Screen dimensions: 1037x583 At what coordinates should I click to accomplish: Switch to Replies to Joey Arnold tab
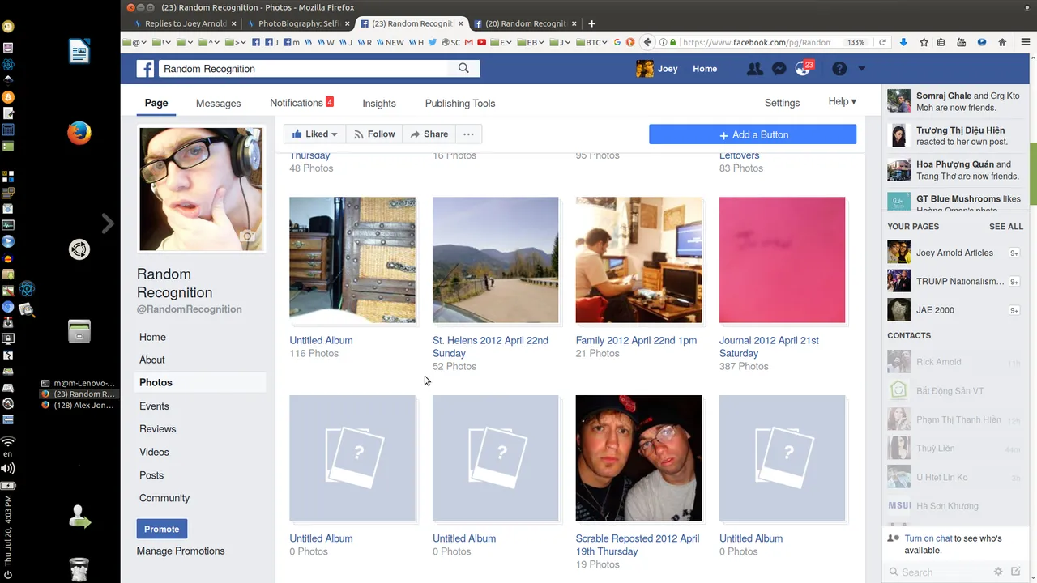185,23
